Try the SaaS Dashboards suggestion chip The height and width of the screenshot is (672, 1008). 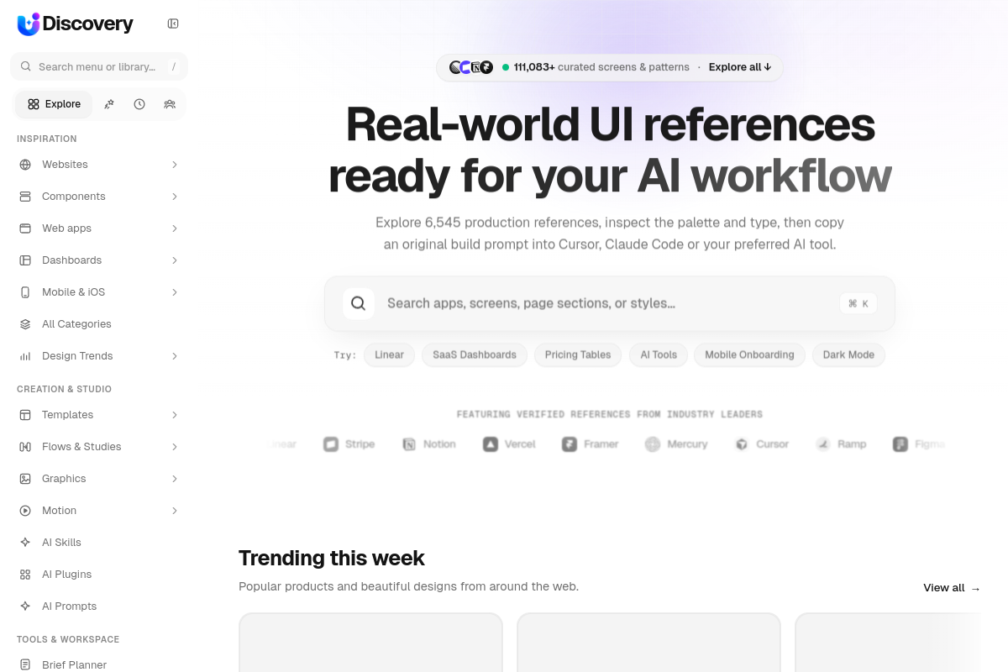point(475,355)
